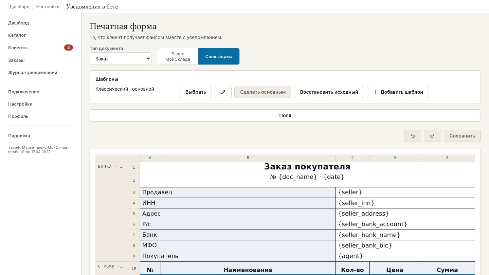
Task: Select column E header
Action: click(448, 158)
